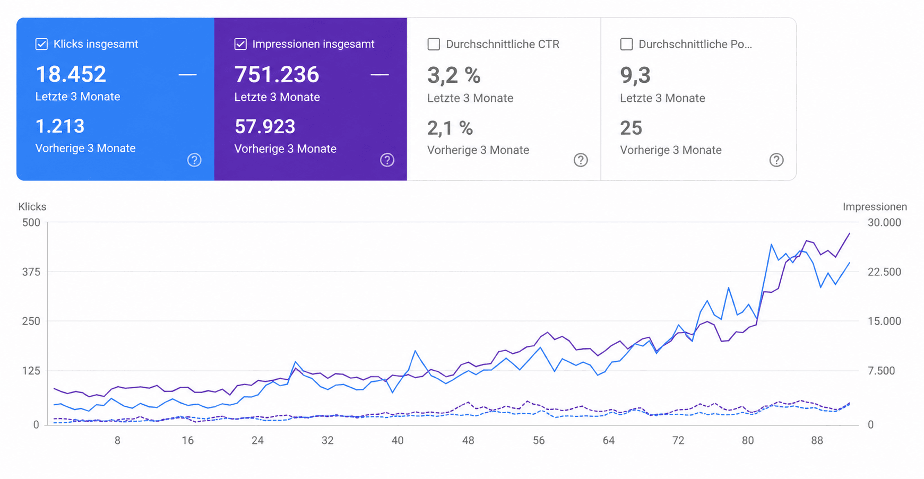Click the x-axis tick labeled 16
924x479 pixels.
click(187, 440)
